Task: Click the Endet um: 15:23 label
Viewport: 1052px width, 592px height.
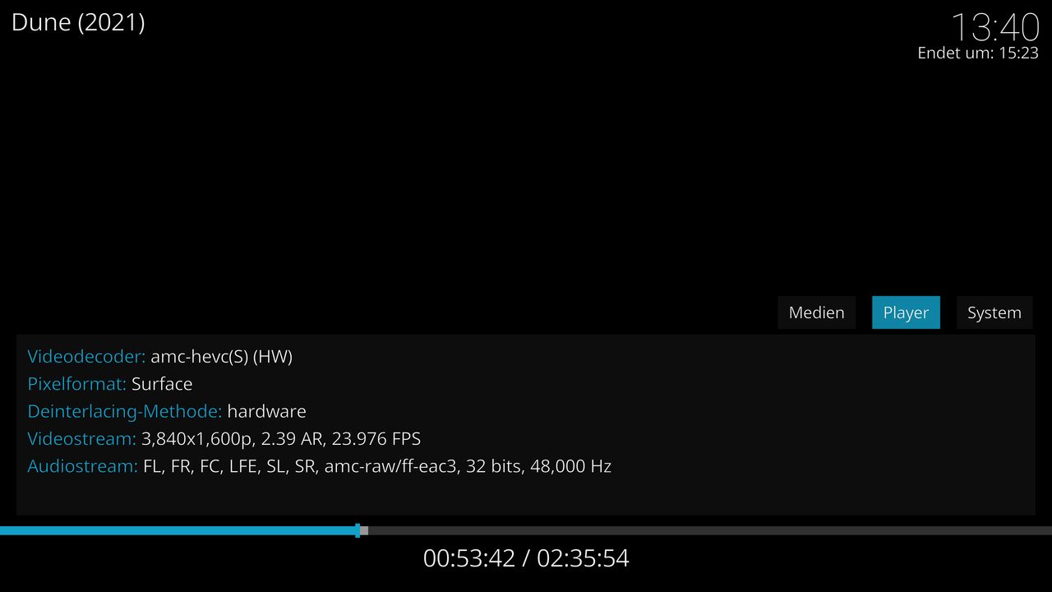Action: click(978, 53)
